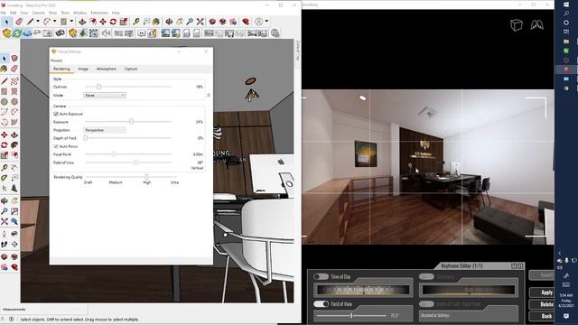This screenshot has height=325, width=578.
Task: Select the Paint Bucket in left tool palette
Action: point(4,69)
